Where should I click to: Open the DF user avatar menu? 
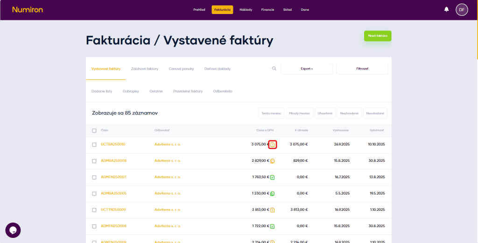(x=462, y=9)
